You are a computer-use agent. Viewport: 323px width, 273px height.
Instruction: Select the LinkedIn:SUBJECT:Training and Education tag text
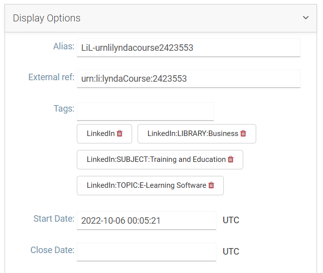(156, 159)
